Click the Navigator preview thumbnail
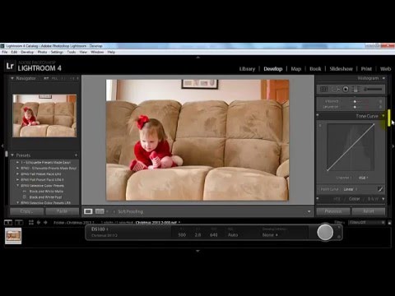The height and width of the screenshot is (296, 395). [x=44, y=116]
